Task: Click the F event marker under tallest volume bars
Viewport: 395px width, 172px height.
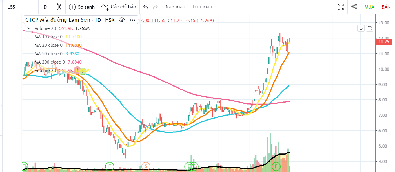Action: pos(277,166)
